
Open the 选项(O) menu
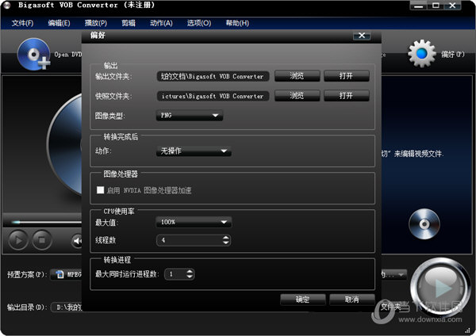(199, 23)
